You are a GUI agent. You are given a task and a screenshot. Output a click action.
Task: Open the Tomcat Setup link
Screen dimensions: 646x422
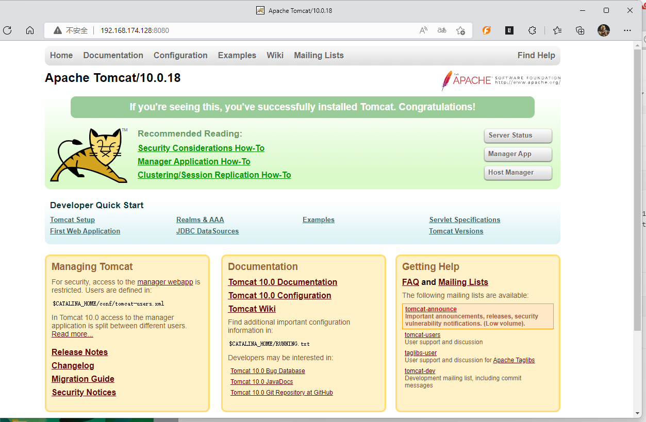pos(72,220)
